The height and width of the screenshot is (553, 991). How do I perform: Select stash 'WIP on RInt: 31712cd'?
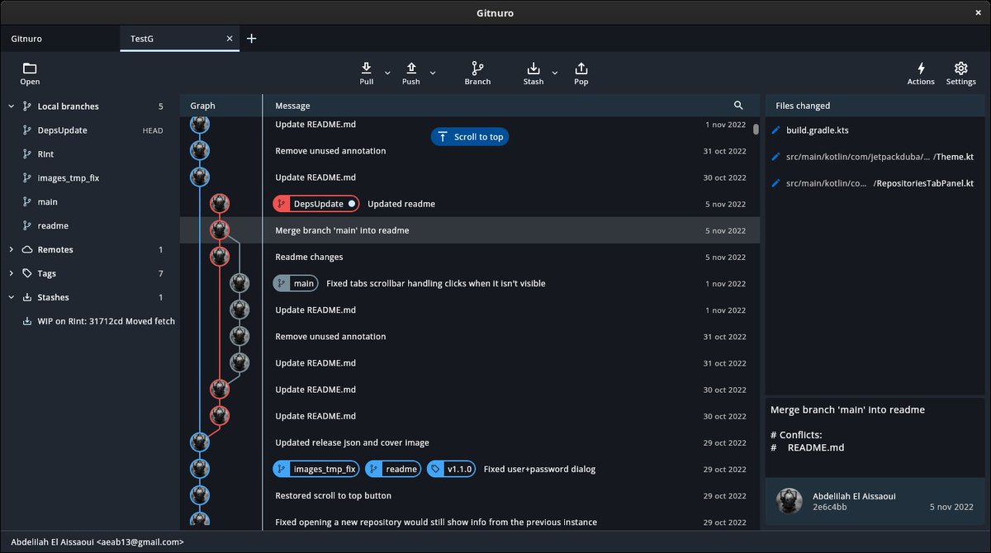pyautogui.click(x=89, y=321)
